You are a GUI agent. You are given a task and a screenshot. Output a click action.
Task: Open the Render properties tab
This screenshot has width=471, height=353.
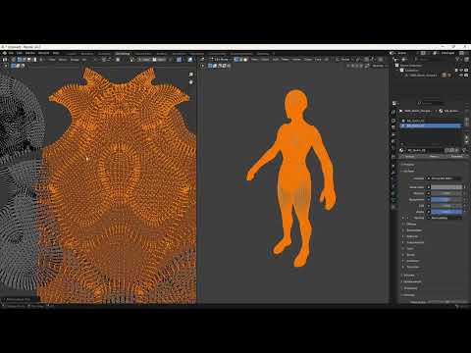[393, 121]
